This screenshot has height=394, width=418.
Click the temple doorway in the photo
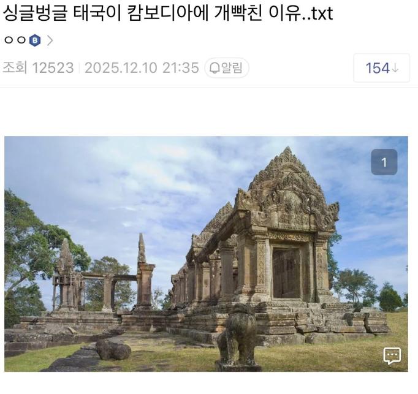point(287,273)
